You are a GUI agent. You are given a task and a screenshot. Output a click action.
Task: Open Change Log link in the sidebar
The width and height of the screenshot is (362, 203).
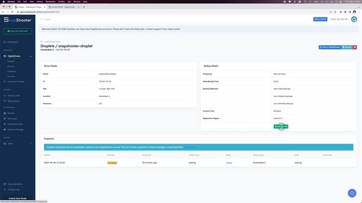[x=14, y=189]
